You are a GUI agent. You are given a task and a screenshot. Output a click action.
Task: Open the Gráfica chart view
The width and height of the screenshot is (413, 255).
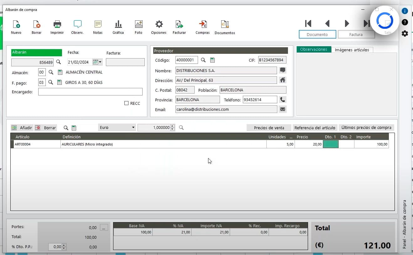(x=118, y=27)
